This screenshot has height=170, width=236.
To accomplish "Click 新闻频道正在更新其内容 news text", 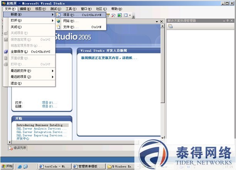I will [x=109, y=58].
